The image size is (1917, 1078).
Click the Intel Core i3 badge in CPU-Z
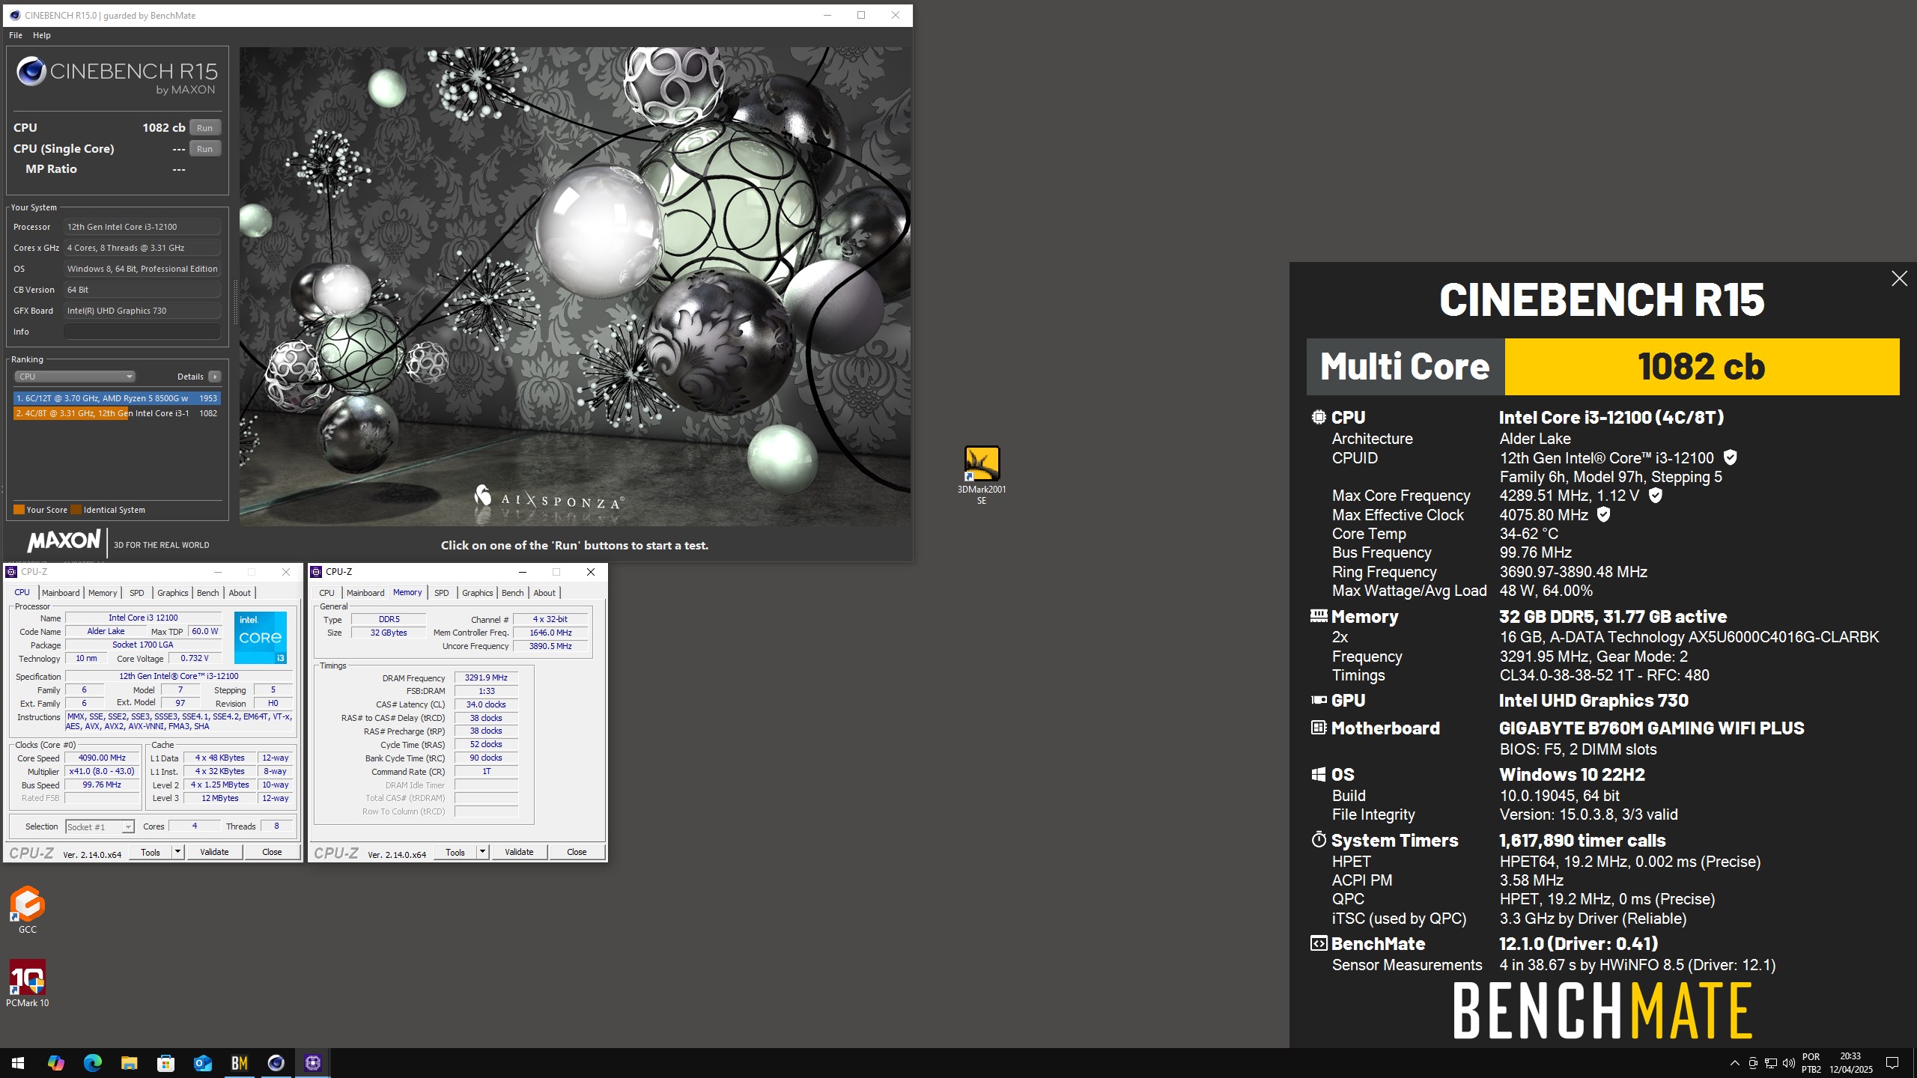(260, 637)
